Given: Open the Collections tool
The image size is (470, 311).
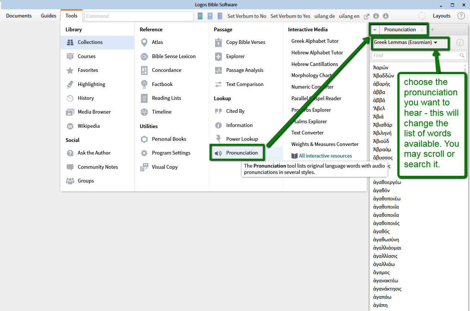Looking at the screenshot, I should 97,42.
